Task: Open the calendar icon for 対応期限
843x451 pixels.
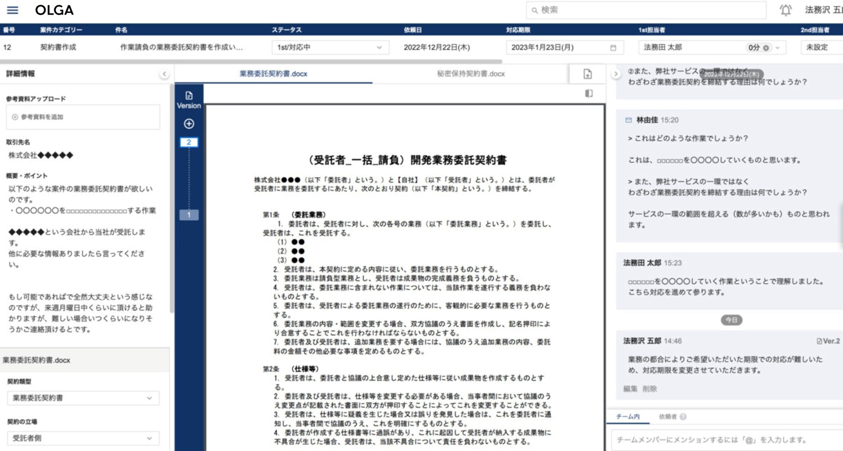Action: coord(613,48)
